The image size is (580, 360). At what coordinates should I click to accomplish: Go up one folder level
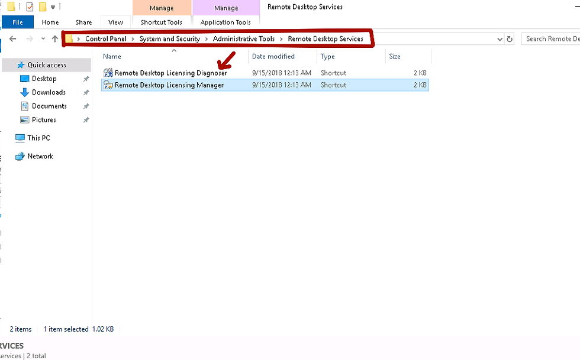pyautogui.click(x=54, y=39)
